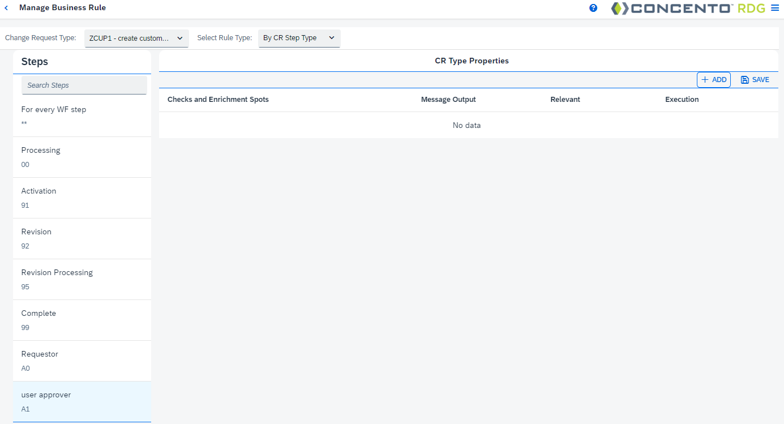Click the chevron on Select Rule Type dropdown
The image size is (784, 424).
point(331,38)
